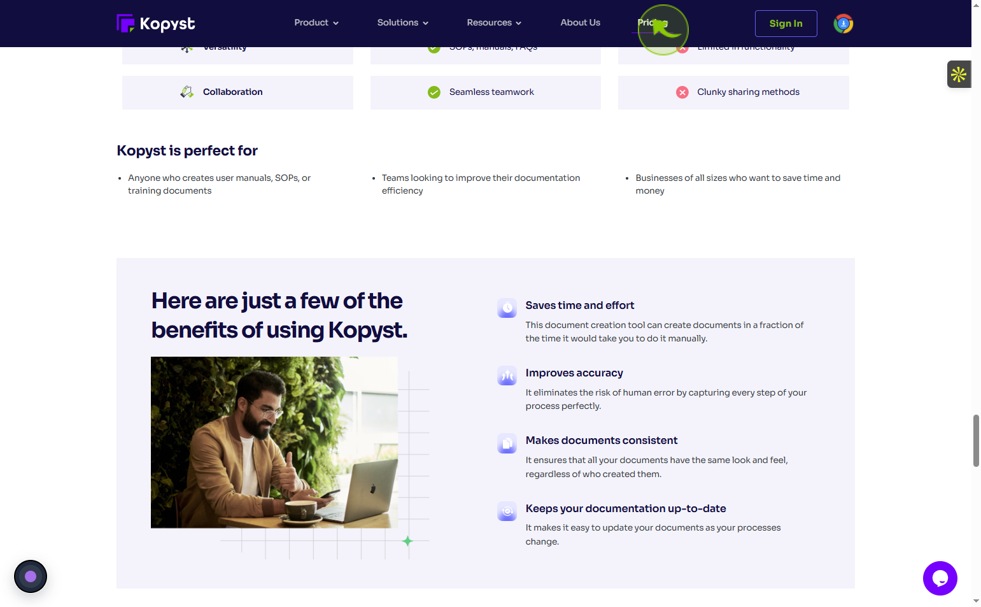This screenshot has height=607, width=981.
Task: Click the "Saves time and effort" heading
Action: coord(580,306)
